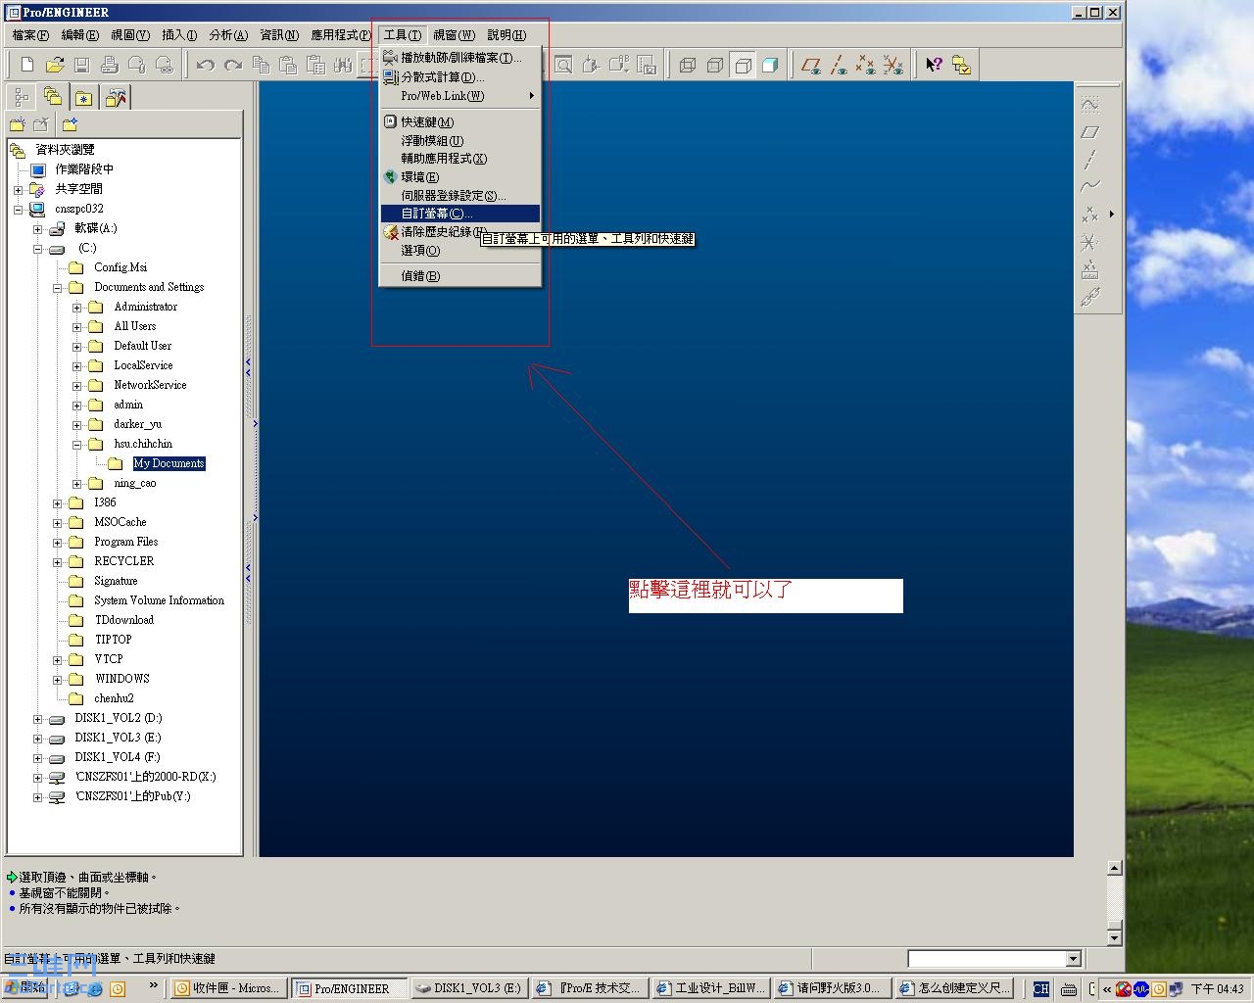Click the datum point tool icon
The height and width of the screenshot is (1003, 1254).
[x=1090, y=214]
